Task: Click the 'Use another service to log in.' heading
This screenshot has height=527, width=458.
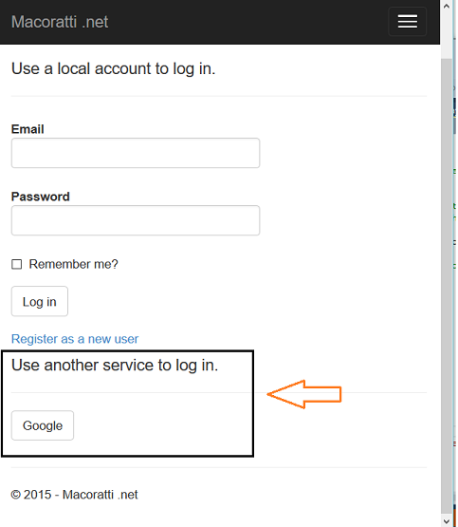Action: tap(115, 366)
